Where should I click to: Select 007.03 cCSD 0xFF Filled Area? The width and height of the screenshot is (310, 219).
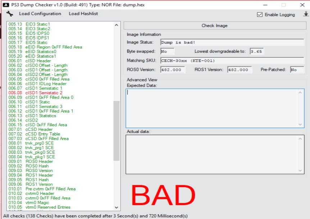[38, 139]
